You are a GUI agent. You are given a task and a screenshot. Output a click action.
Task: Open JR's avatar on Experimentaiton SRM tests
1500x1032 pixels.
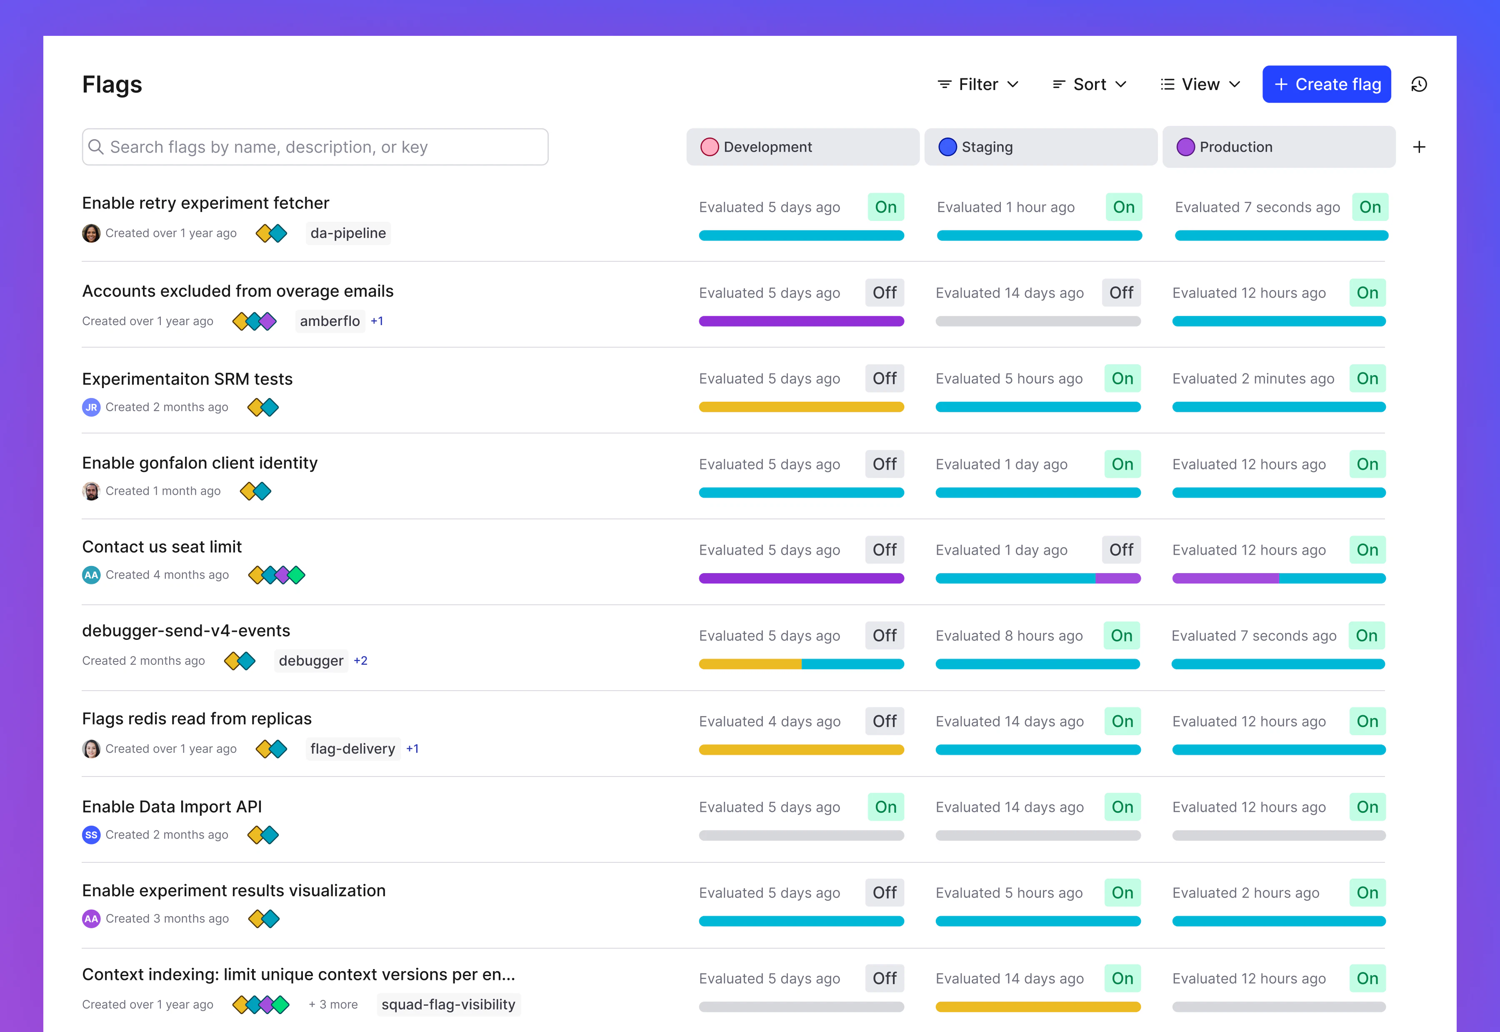pos(91,407)
